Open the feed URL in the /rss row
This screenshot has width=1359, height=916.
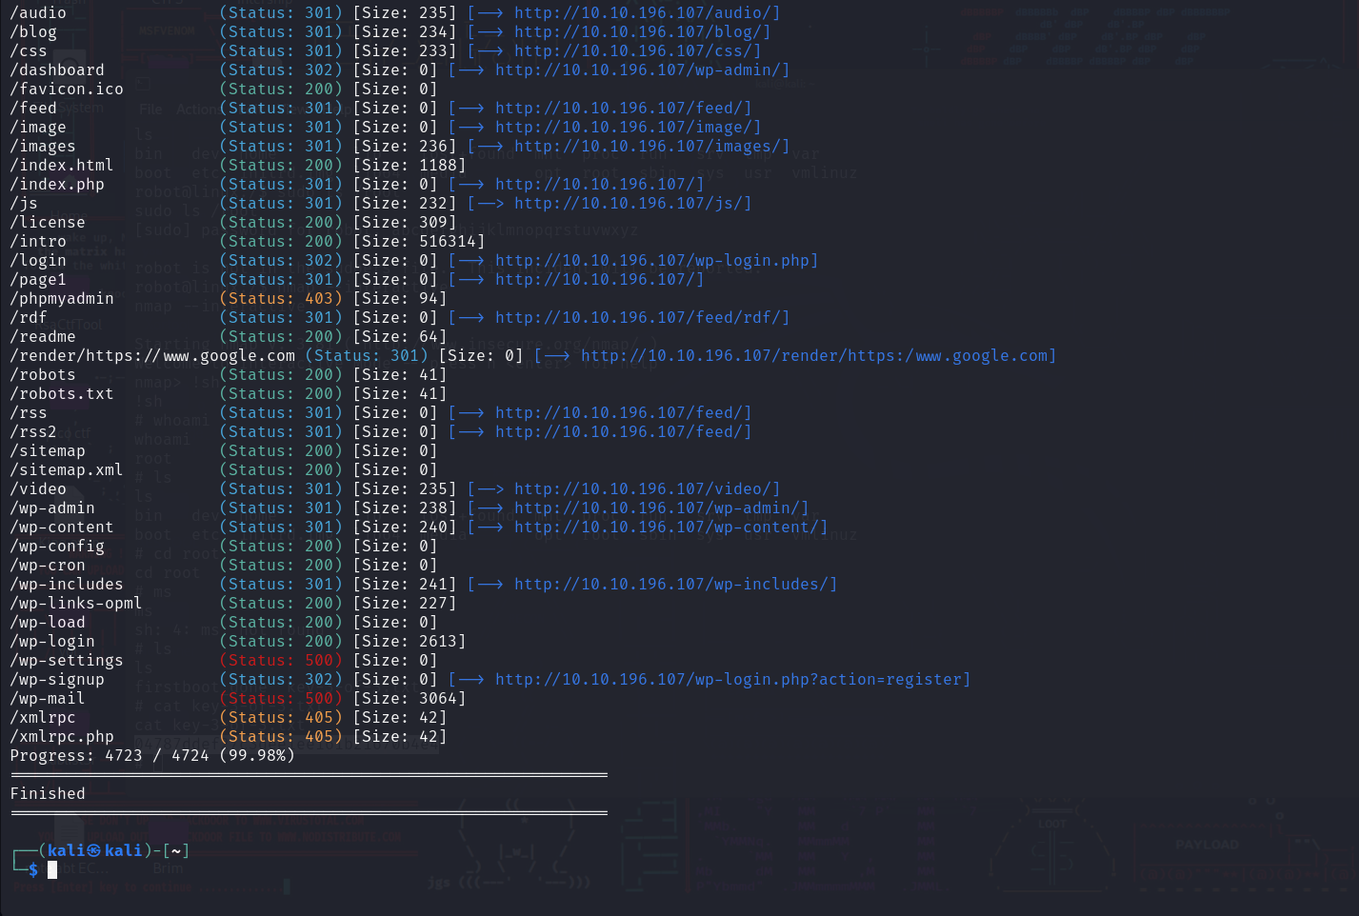(619, 412)
